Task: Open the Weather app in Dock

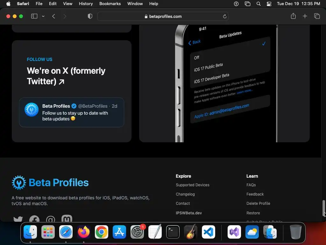Action: [x=252, y=232]
